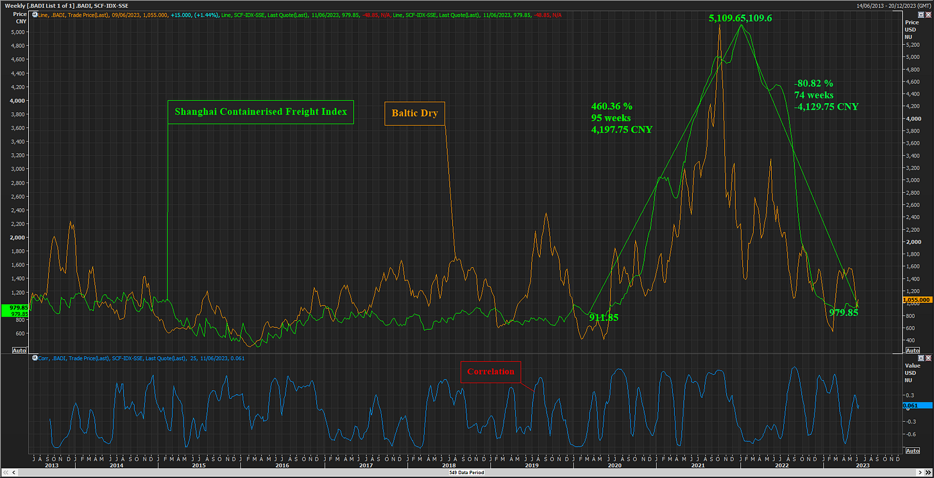Click the orange 1,055.000 right-axis value tag
Viewport: 934px width, 478px height.
pyautogui.click(x=917, y=299)
